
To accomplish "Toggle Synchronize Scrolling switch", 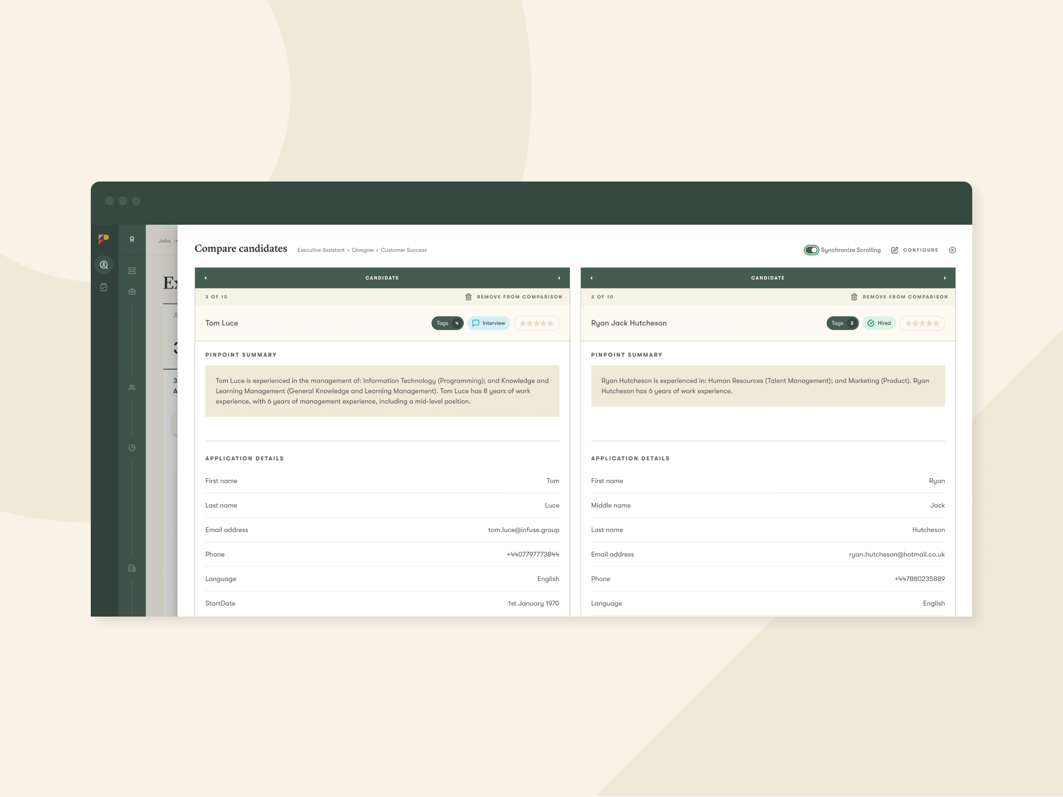I will coord(811,250).
